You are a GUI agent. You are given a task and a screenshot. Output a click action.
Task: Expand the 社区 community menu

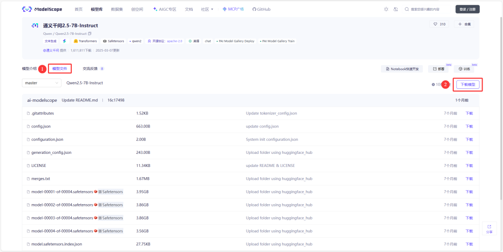(x=207, y=9)
